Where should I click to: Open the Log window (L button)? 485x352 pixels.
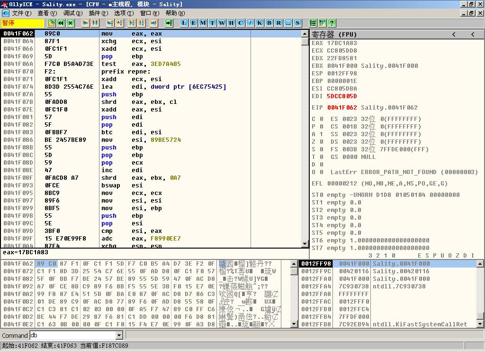click(x=184, y=23)
